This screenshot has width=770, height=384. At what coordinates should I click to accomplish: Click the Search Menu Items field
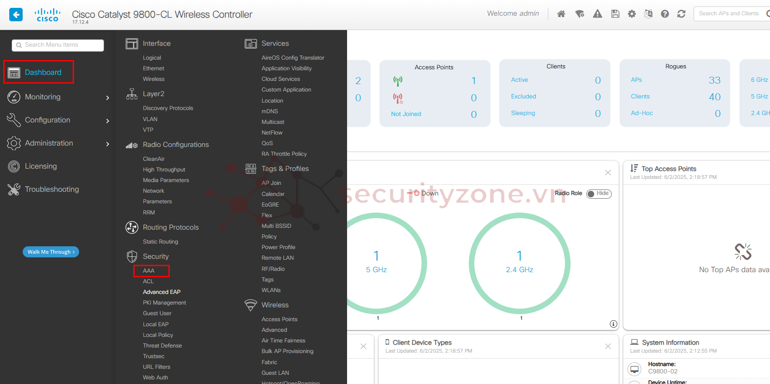coord(58,45)
